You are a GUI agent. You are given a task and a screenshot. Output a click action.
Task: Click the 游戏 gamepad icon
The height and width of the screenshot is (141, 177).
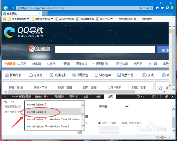(x=144, y=75)
